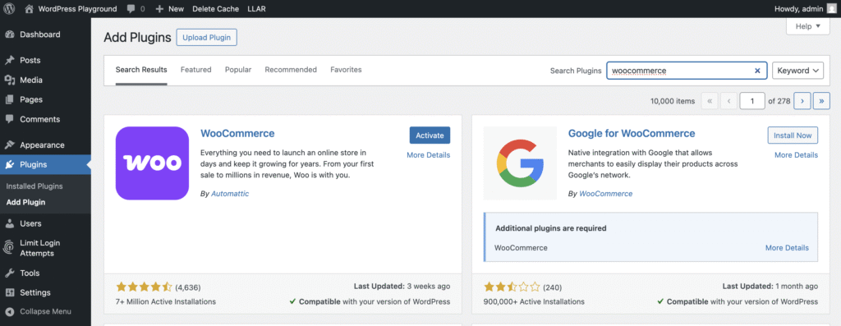Image resolution: width=841 pixels, height=326 pixels.
Task: Click the Google for WooCommerce star rating
Action: (x=512, y=287)
